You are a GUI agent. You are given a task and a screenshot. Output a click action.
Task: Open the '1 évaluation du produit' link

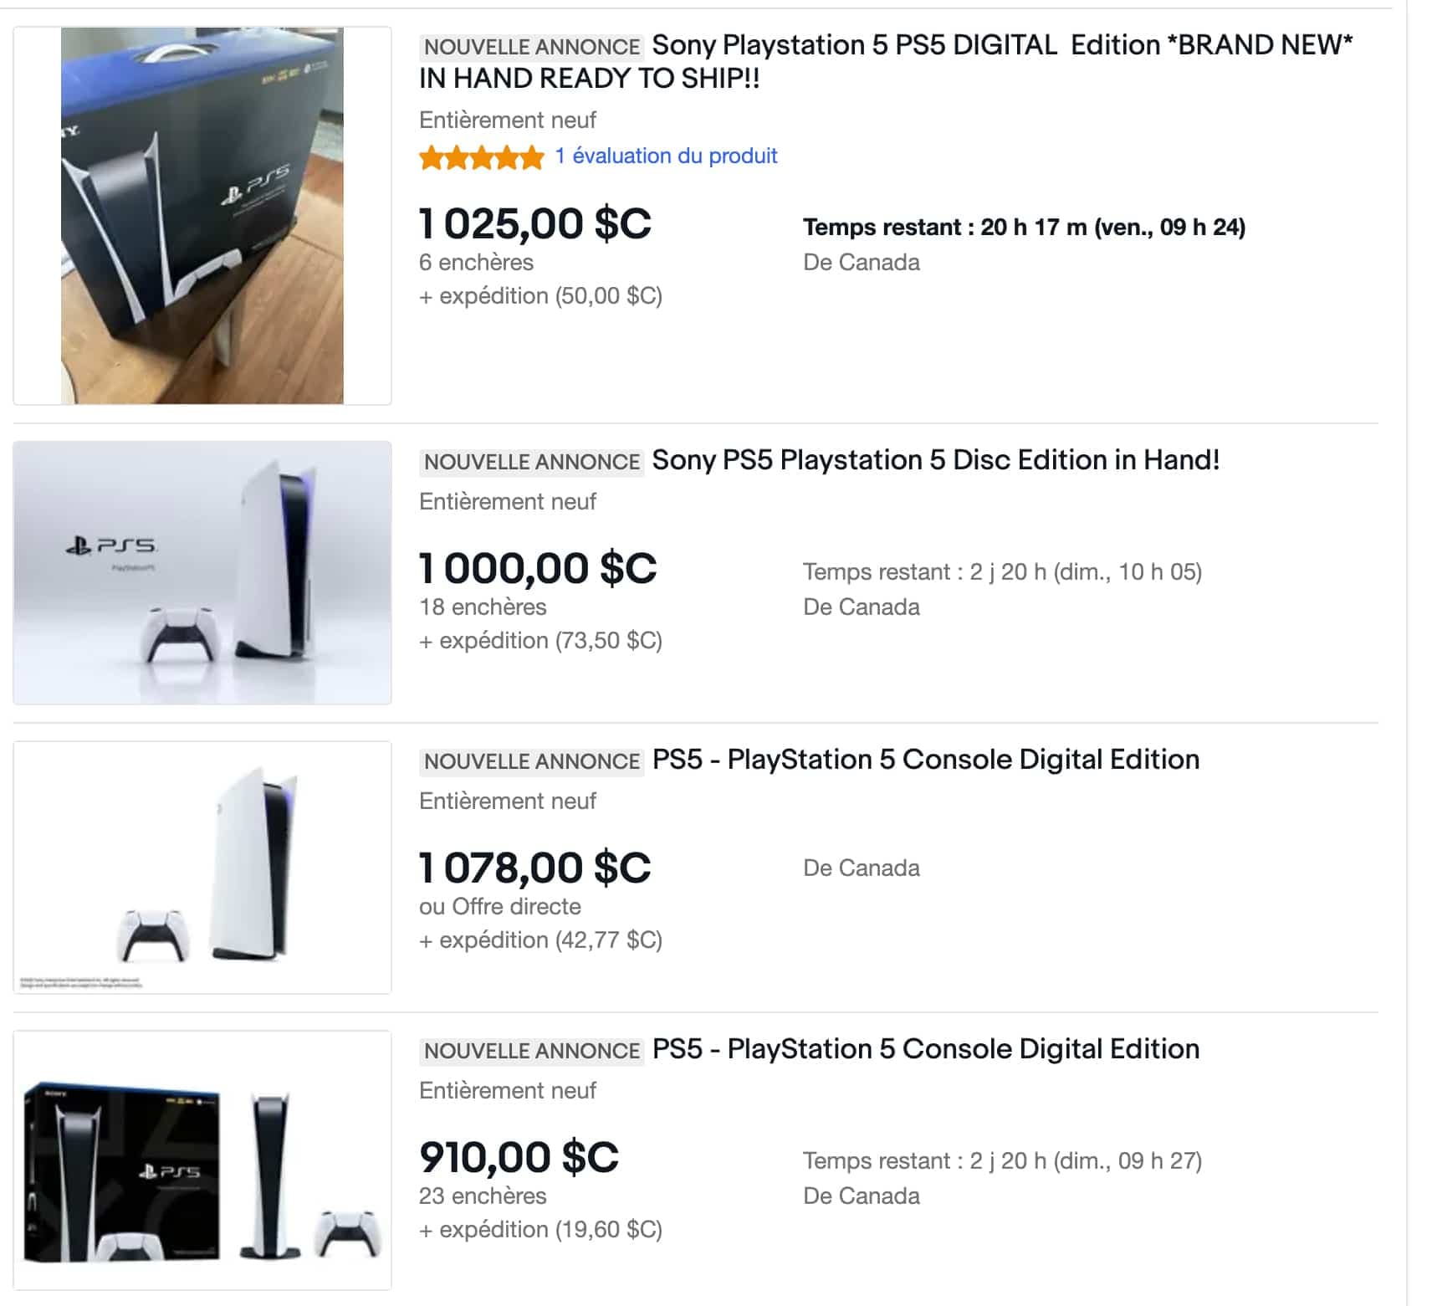click(x=666, y=156)
